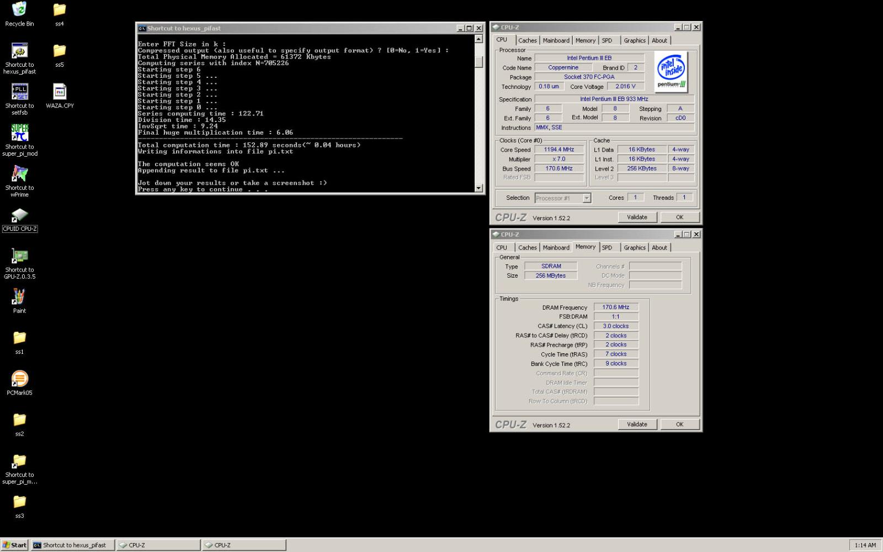Image resolution: width=883 pixels, height=552 pixels.
Task: Switch to CPU tab in bottom CPU-Z window
Action: click(x=502, y=248)
